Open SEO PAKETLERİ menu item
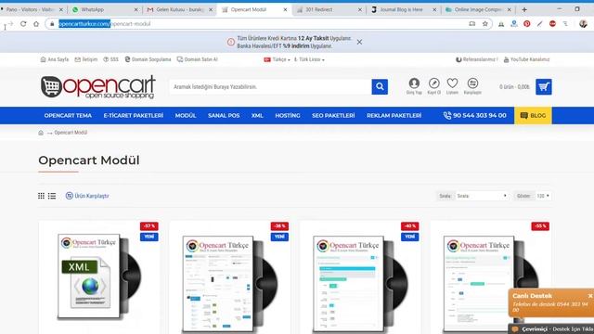The width and height of the screenshot is (594, 334). [333, 115]
